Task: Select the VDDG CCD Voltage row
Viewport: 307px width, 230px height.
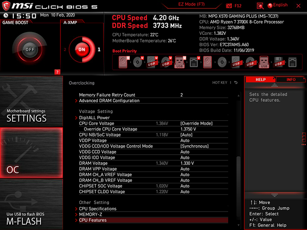Action: tap(153, 152)
